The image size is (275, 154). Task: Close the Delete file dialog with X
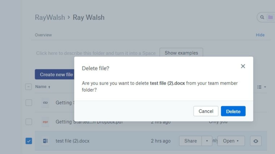coord(243,66)
